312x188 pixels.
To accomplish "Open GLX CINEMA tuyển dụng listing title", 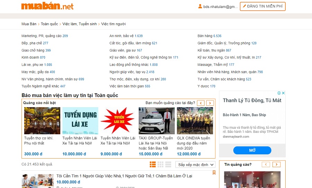I will pos(193,143).
